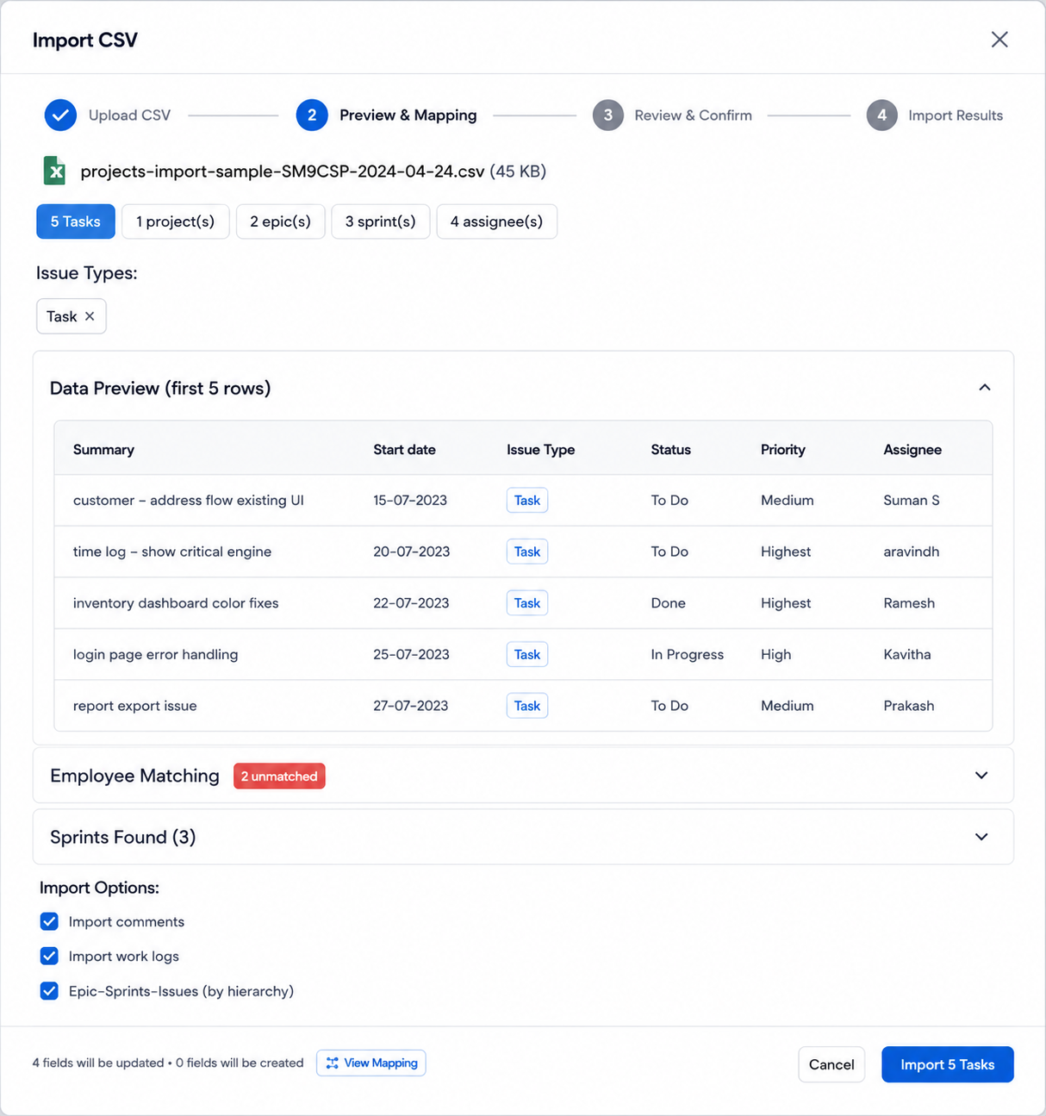Click 'time log – show critical engine' cell
This screenshot has height=1116, width=1046.
(172, 552)
